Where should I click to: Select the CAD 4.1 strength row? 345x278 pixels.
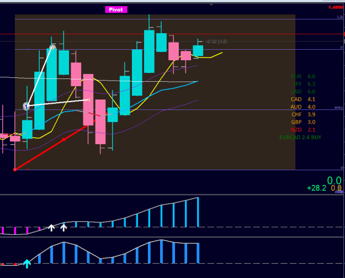pos(303,99)
